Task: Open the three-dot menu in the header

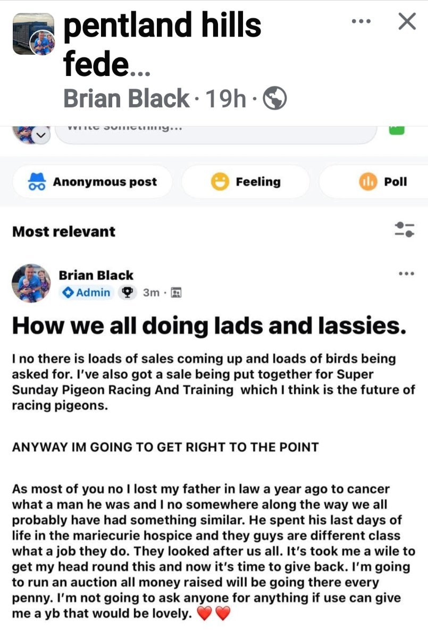Action: (x=362, y=22)
